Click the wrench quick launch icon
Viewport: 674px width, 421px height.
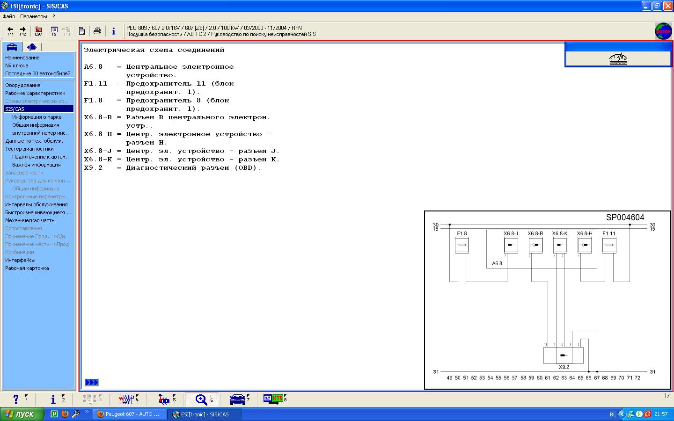tap(75, 414)
